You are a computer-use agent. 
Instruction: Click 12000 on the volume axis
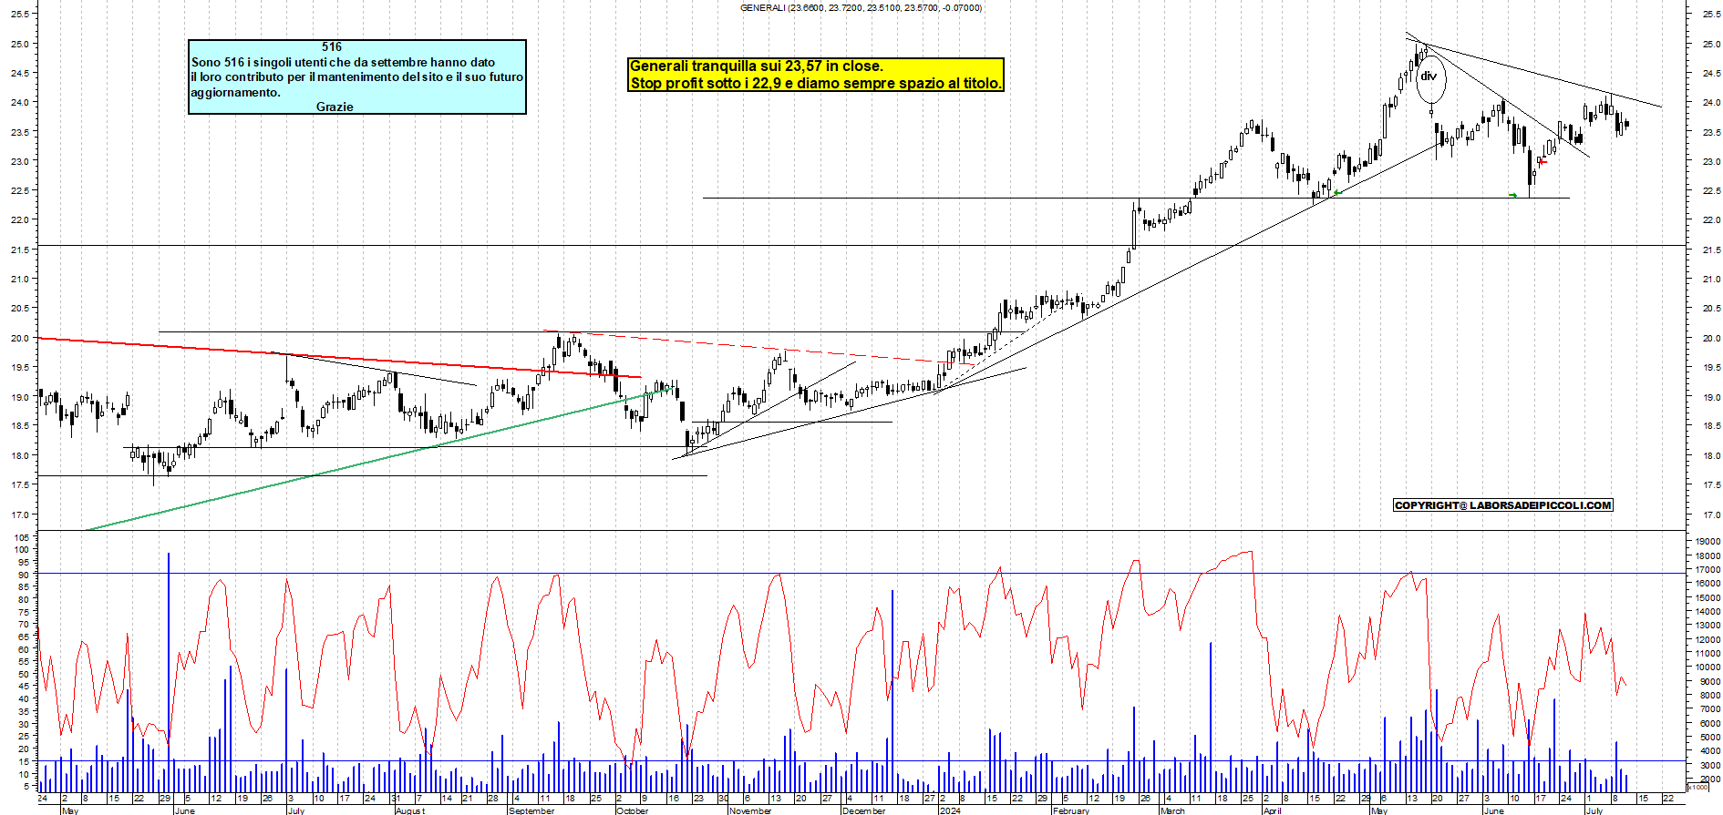[x=1707, y=639]
